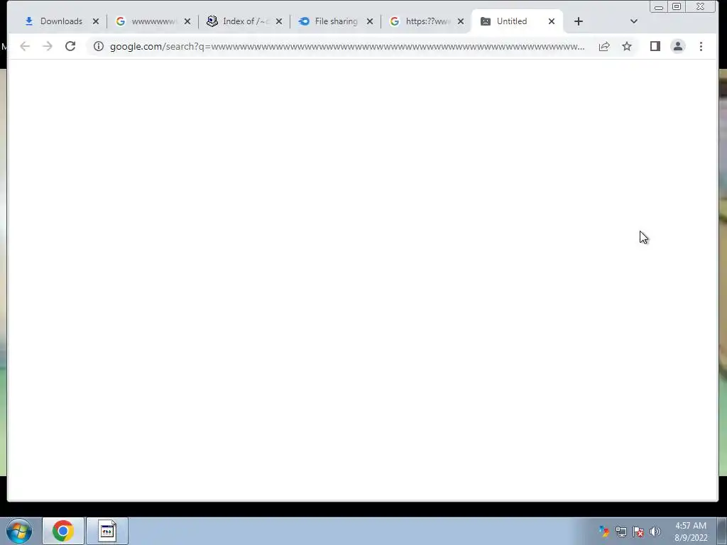Go back to previous page
The height and width of the screenshot is (545, 727).
(25, 46)
